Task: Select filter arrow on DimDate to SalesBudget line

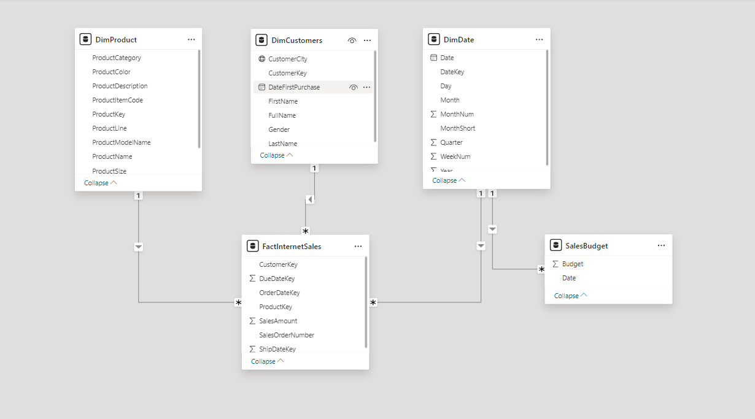Action: coord(492,229)
